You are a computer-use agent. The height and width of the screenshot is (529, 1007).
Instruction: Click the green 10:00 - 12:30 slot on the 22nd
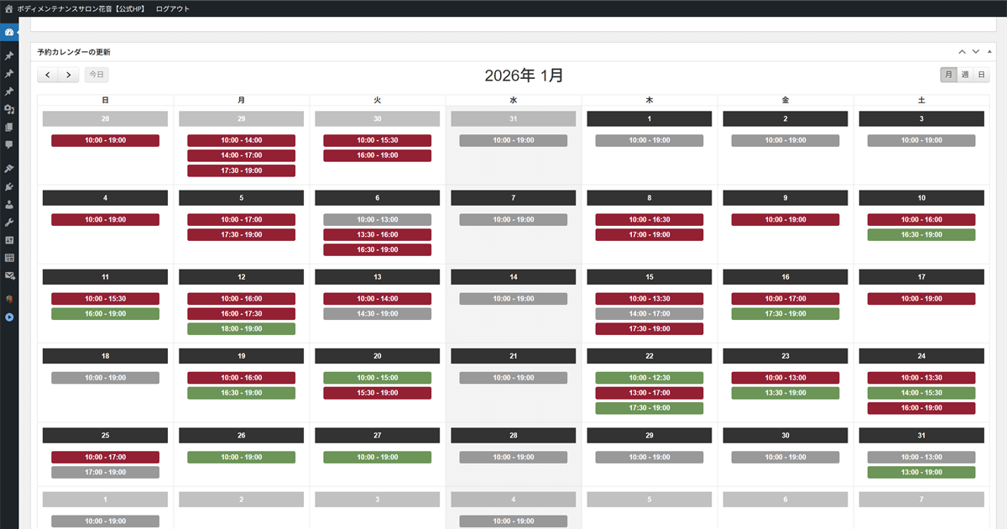coord(650,378)
